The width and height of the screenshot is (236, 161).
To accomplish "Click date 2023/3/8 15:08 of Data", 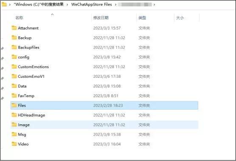I will coord(107,86).
